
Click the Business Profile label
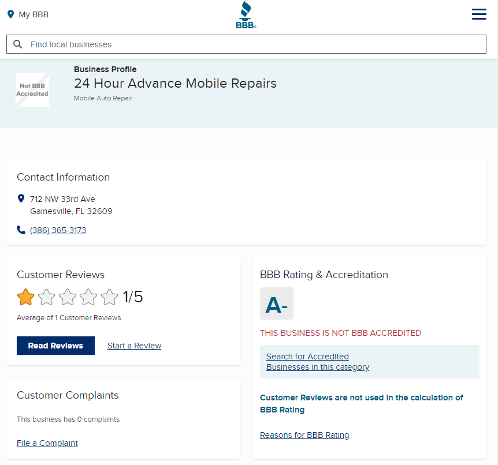pos(105,69)
